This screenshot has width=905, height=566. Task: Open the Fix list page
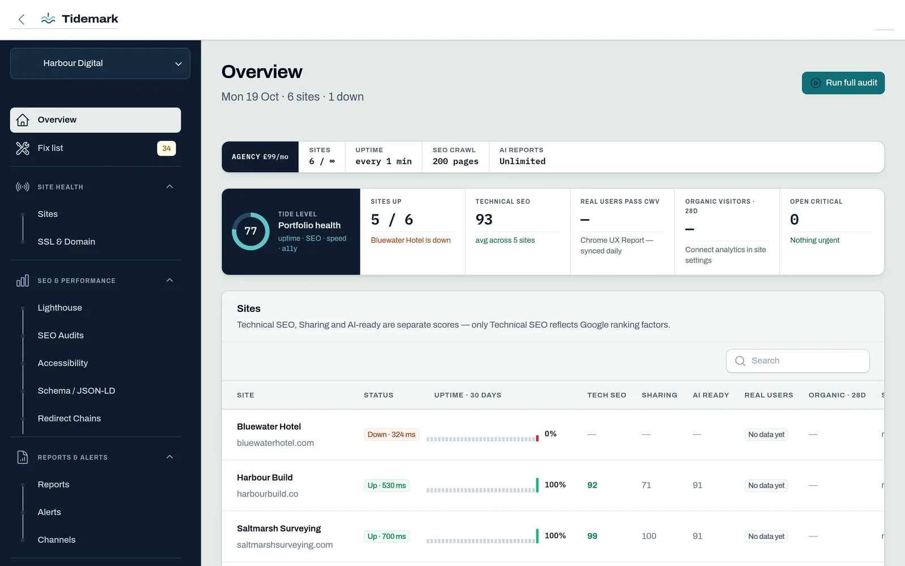coord(96,148)
